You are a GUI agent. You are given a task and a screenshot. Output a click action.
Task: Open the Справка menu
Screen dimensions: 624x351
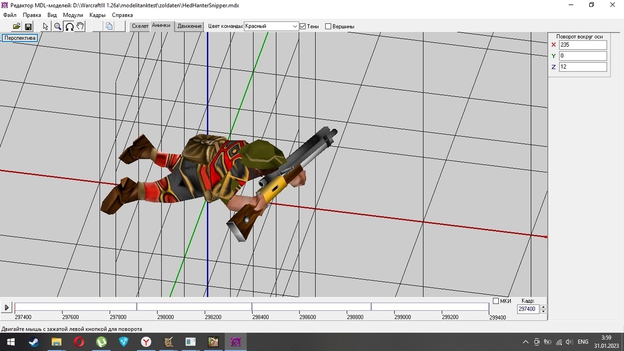click(122, 15)
